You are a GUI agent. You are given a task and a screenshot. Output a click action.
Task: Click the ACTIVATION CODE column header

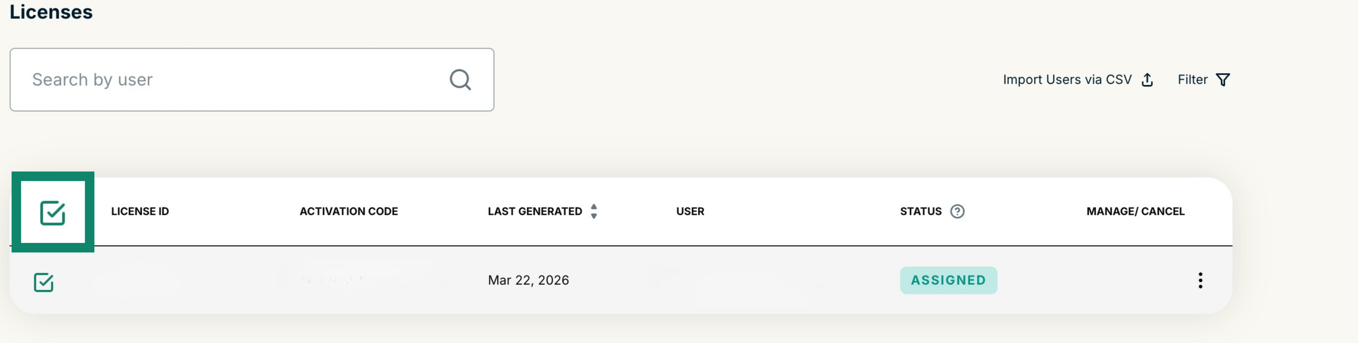349,212
